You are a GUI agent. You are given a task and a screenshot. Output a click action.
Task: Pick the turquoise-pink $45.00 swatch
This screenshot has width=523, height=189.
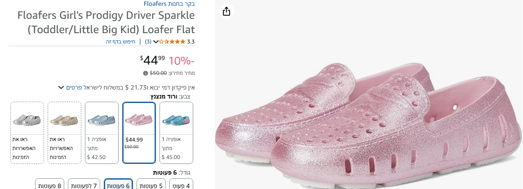click(x=177, y=133)
